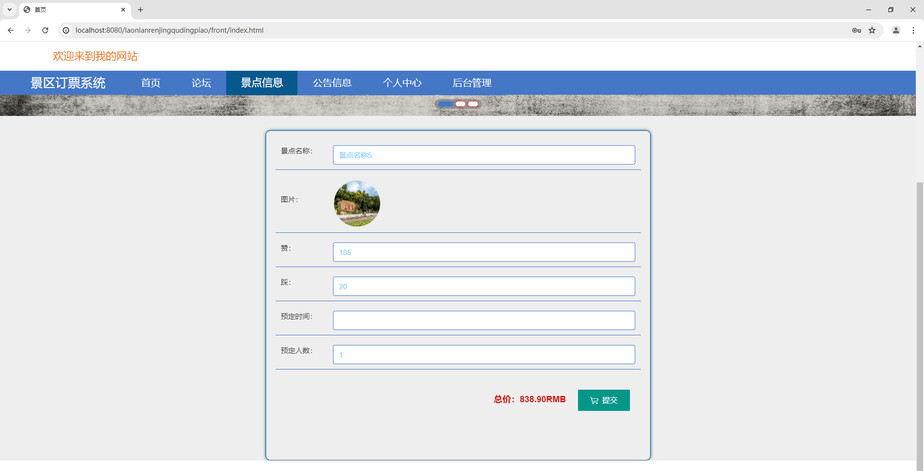
Task: Bookmark this page with the star icon
Action: (872, 30)
